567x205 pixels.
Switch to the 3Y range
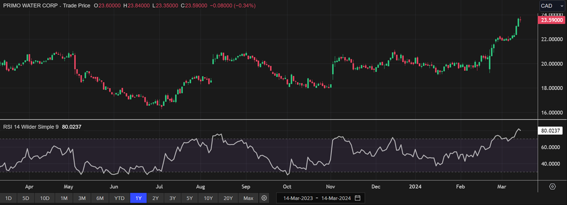coord(173,198)
